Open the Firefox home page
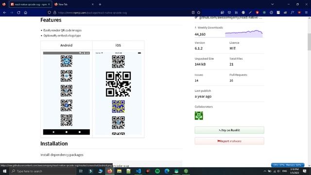Screen dimensions: 311x175 point(26,13)
